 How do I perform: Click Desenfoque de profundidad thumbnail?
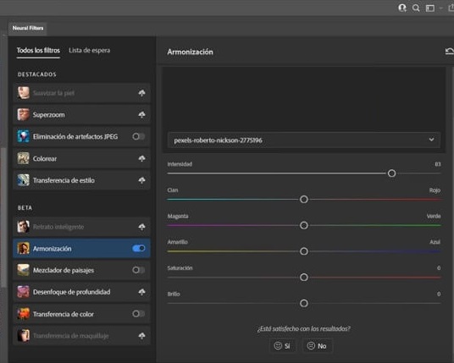point(23,292)
